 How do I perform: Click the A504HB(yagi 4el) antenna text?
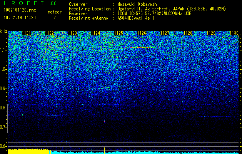tap(136, 18)
